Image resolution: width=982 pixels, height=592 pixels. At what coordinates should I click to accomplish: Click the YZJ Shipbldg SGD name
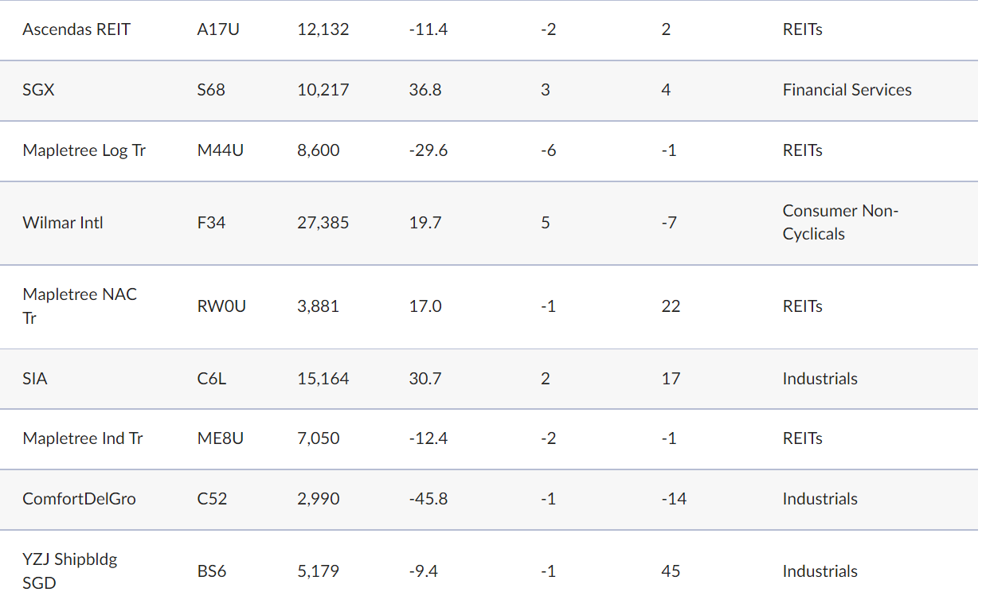click(70, 571)
